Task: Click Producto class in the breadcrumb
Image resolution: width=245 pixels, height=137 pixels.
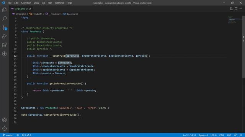Action: [x=38, y=14]
